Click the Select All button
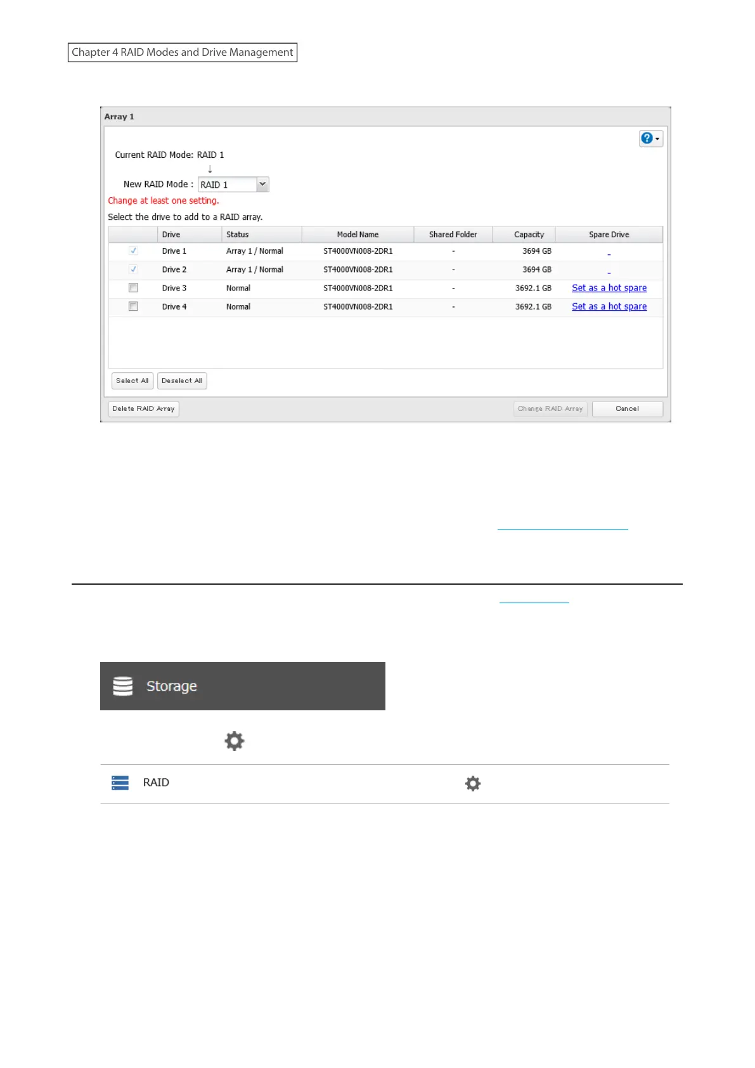 132,381
